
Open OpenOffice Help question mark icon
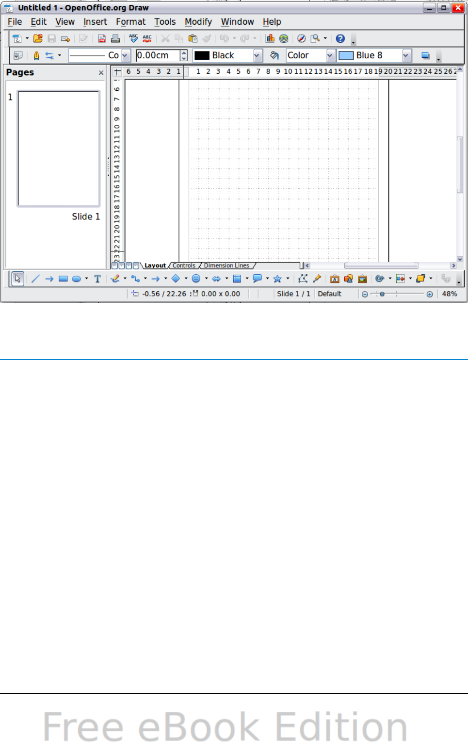coord(340,39)
